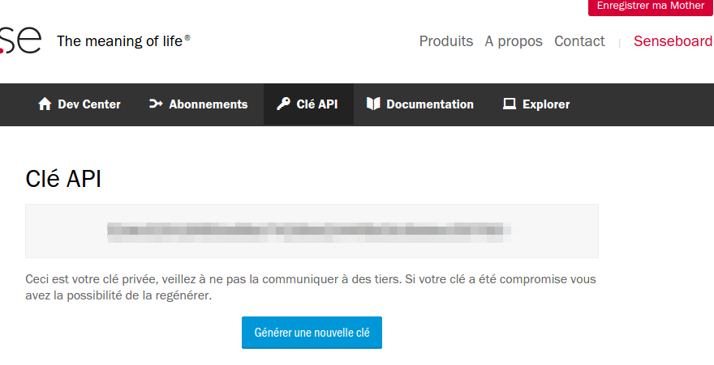Select the Clé API label in navigation
The width and height of the screenshot is (714, 365).
[317, 104]
